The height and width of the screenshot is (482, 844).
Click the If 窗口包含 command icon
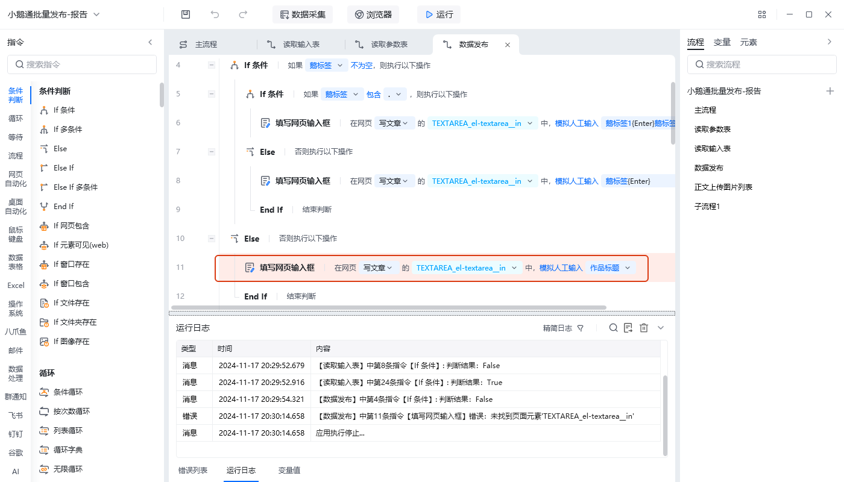pyautogui.click(x=44, y=284)
